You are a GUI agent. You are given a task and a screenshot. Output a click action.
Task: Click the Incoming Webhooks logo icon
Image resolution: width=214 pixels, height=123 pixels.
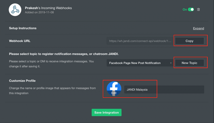pos(15,10)
